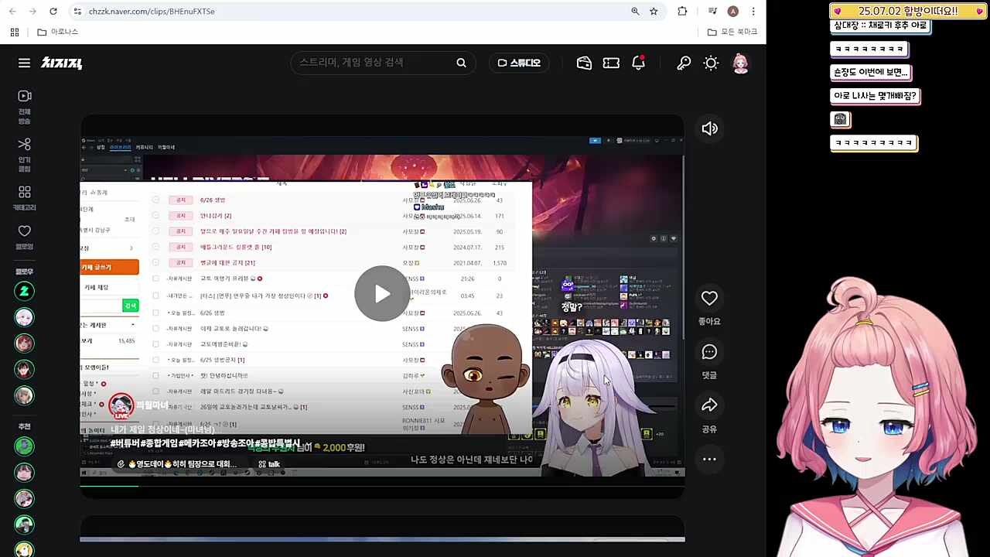The image size is (990, 557).
Task: Open the LIVE channel avatar on the clip
Action: [121, 406]
